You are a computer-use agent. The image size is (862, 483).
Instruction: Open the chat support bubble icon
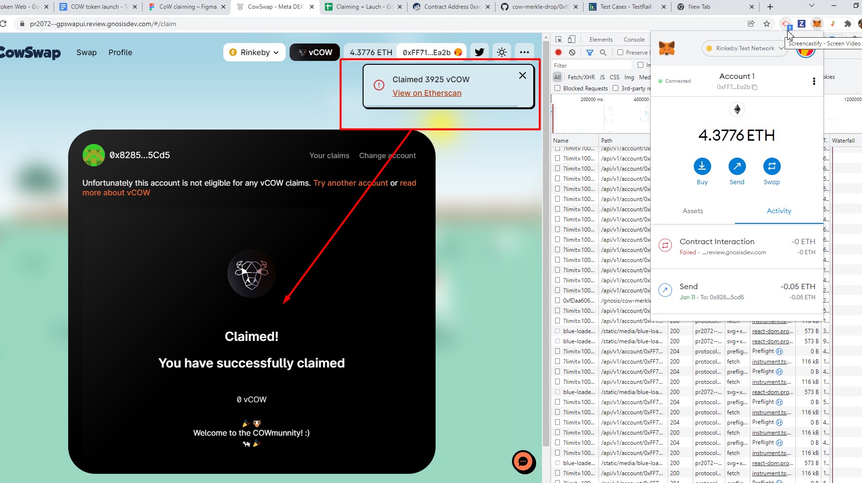click(x=524, y=462)
